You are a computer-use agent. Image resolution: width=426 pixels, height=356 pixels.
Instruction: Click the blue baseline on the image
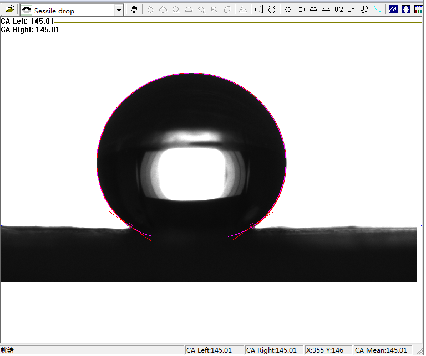coord(333,226)
